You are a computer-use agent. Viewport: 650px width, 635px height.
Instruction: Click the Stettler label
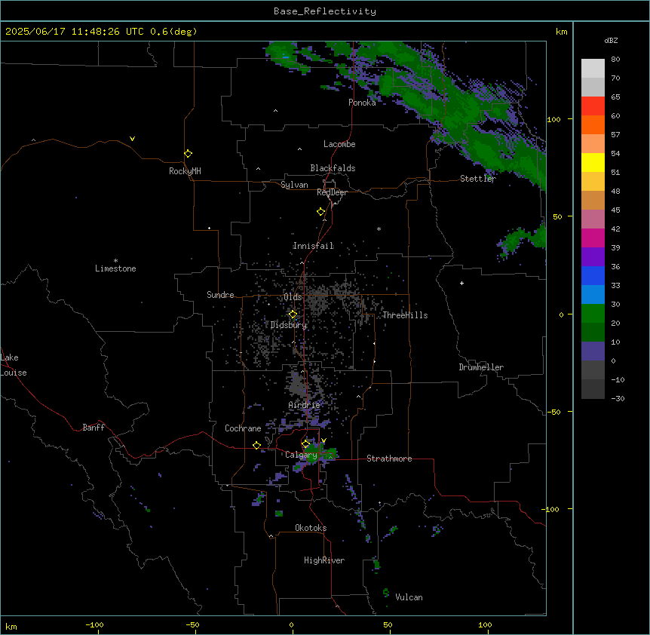click(478, 179)
